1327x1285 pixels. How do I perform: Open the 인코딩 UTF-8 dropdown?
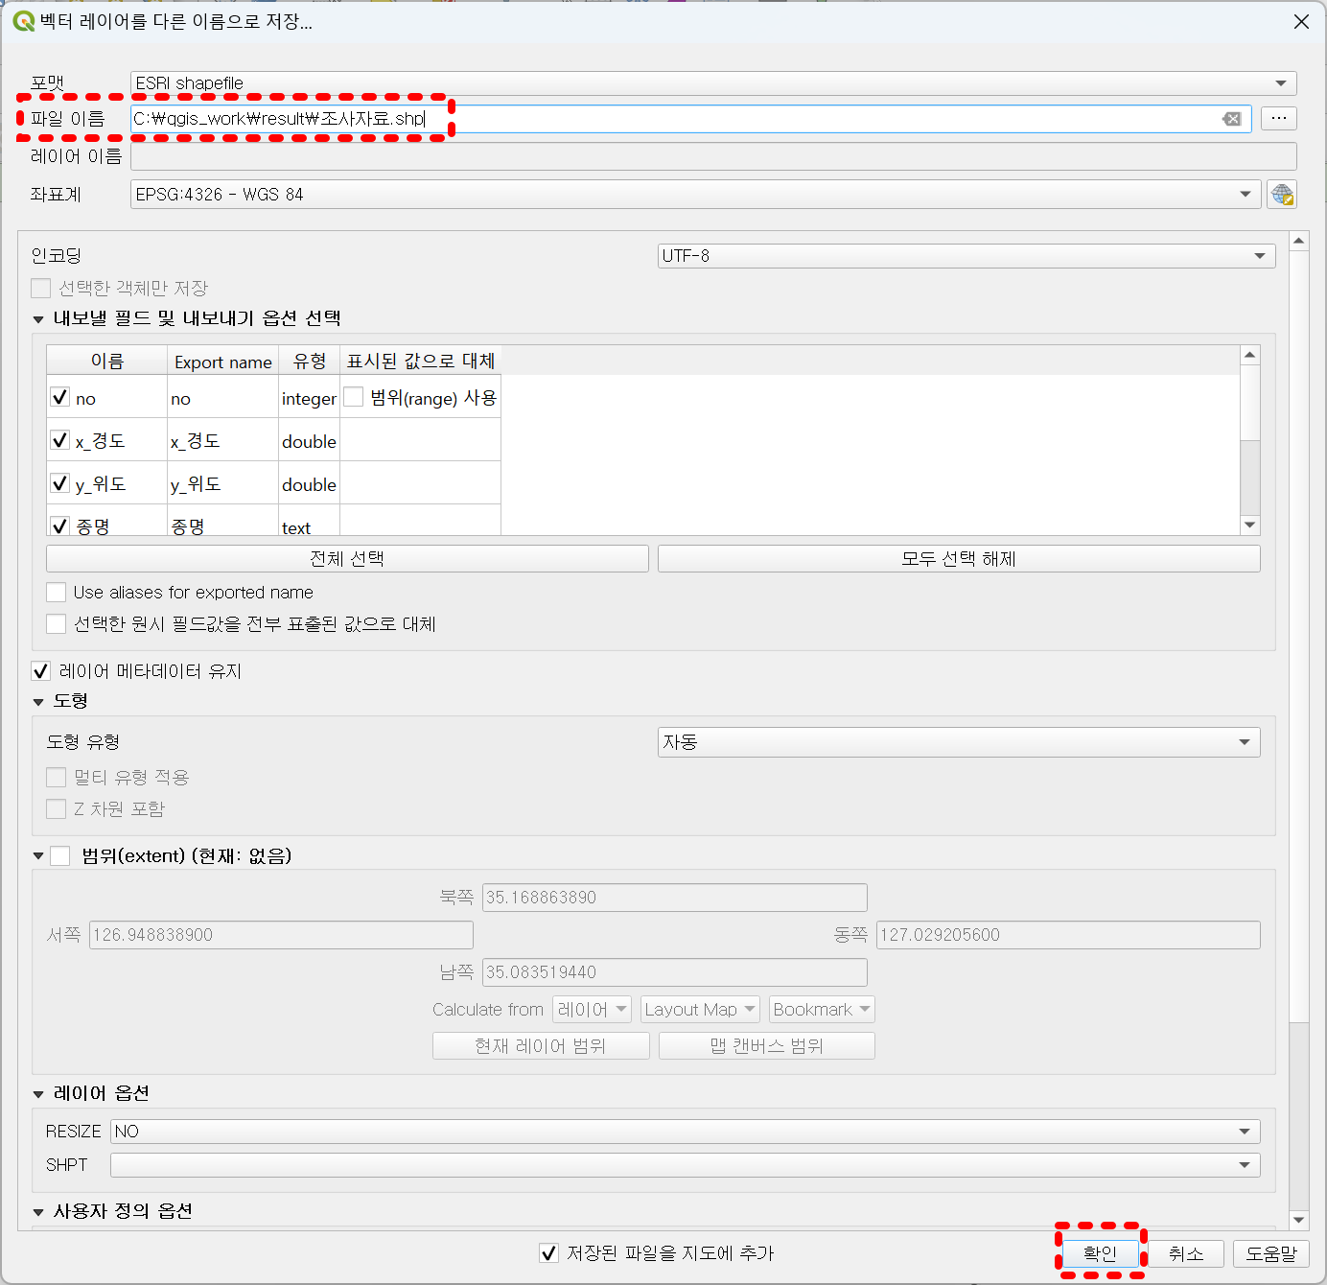point(966,256)
